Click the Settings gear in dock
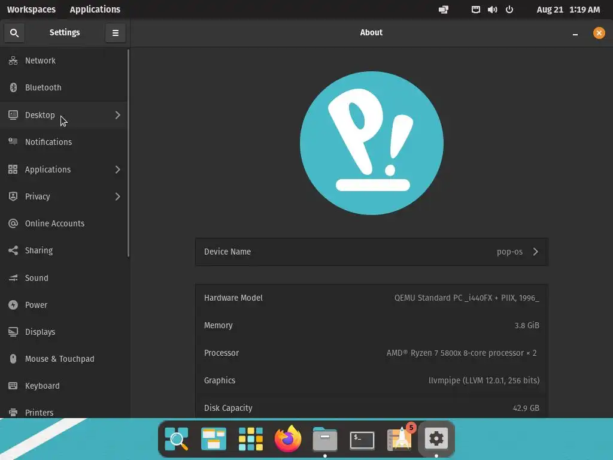The width and height of the screenshot is (613, 460). [436, 438]
